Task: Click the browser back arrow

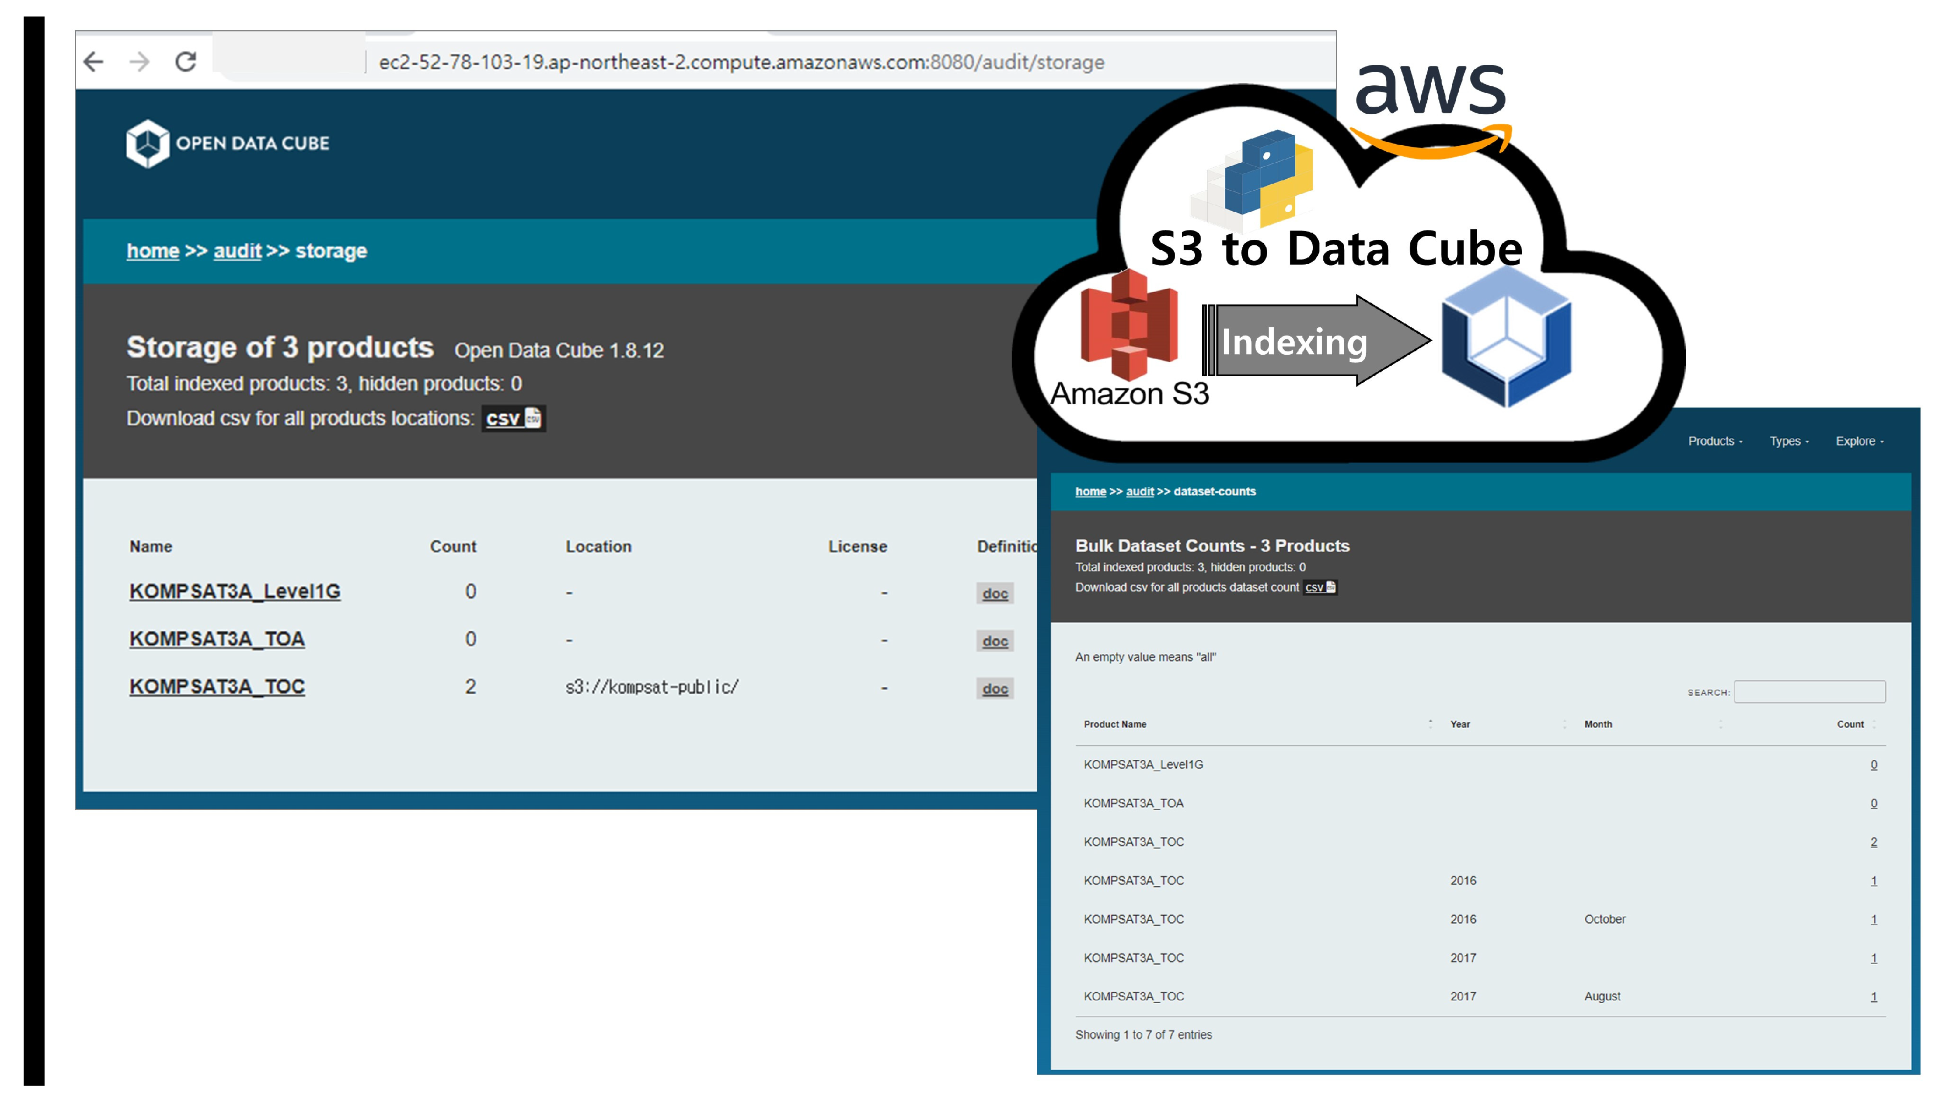Action: tap(94, 62)
